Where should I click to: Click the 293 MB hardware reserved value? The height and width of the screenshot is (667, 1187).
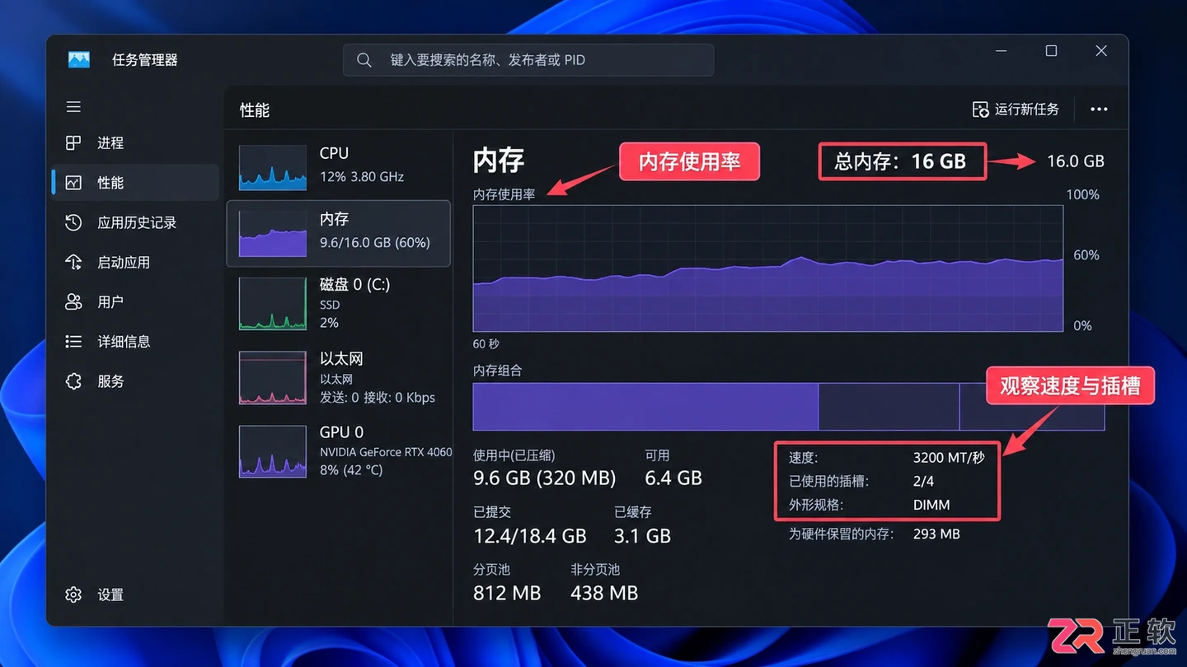[936, 534]
